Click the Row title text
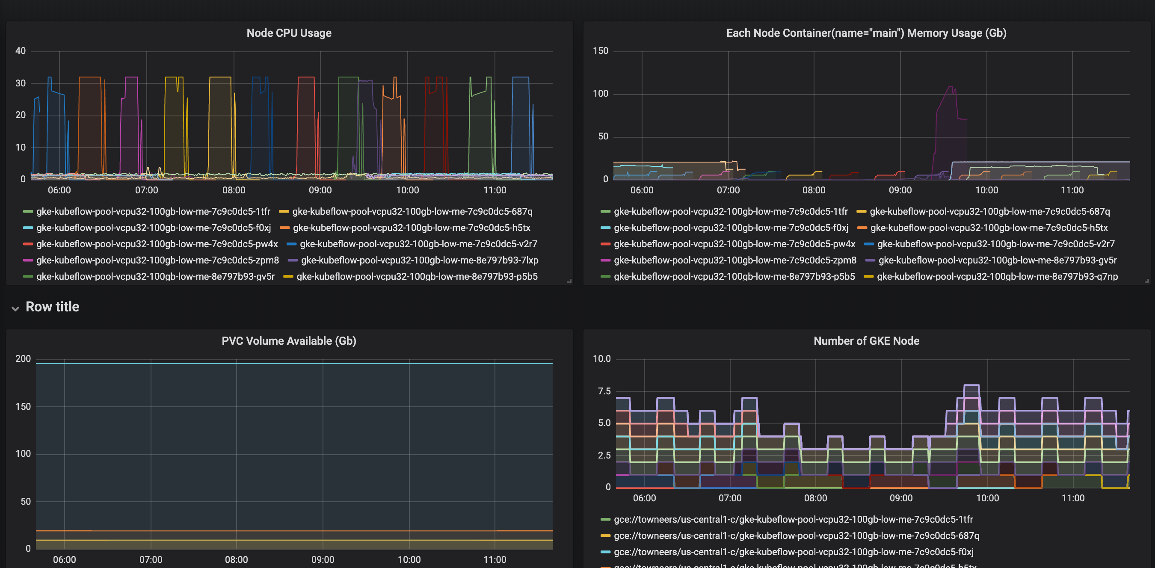 coord(53,307)
